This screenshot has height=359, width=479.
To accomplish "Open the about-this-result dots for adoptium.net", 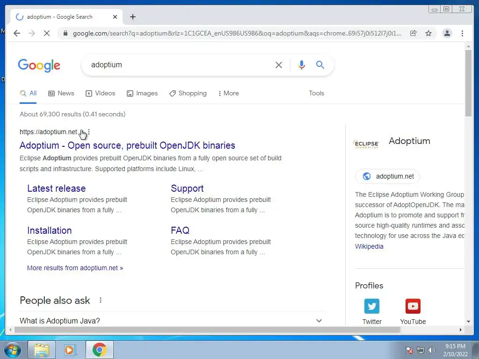I will point(89,132).
